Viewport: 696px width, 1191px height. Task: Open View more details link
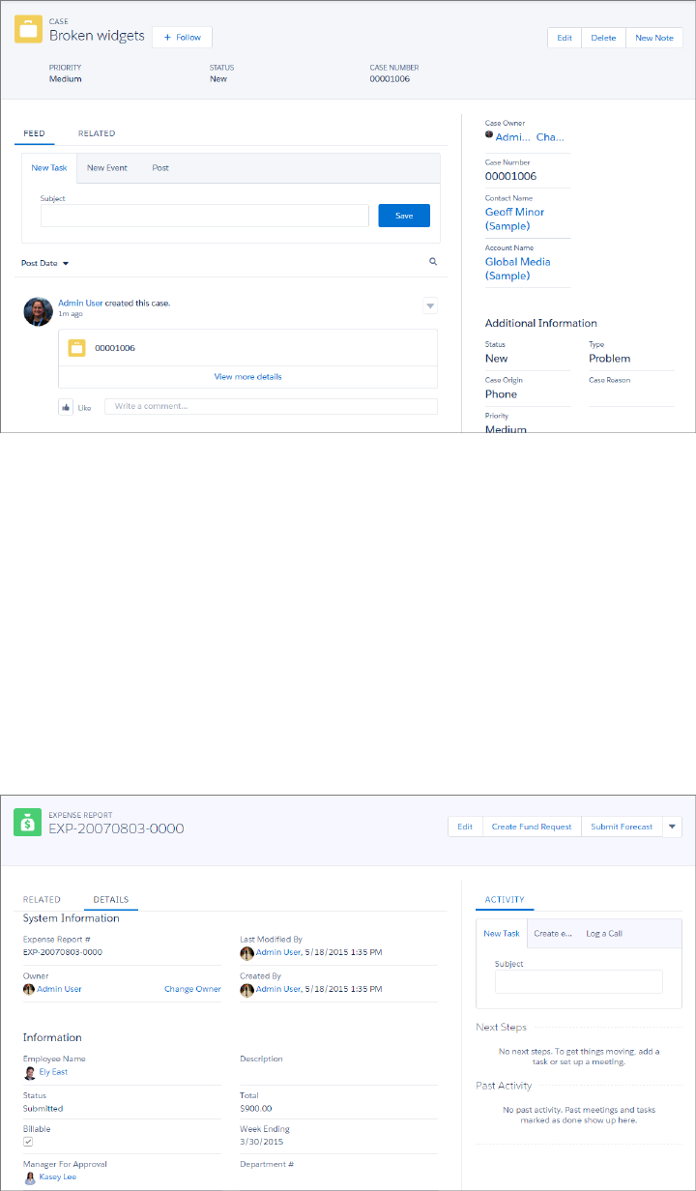(x=247, y=376)
